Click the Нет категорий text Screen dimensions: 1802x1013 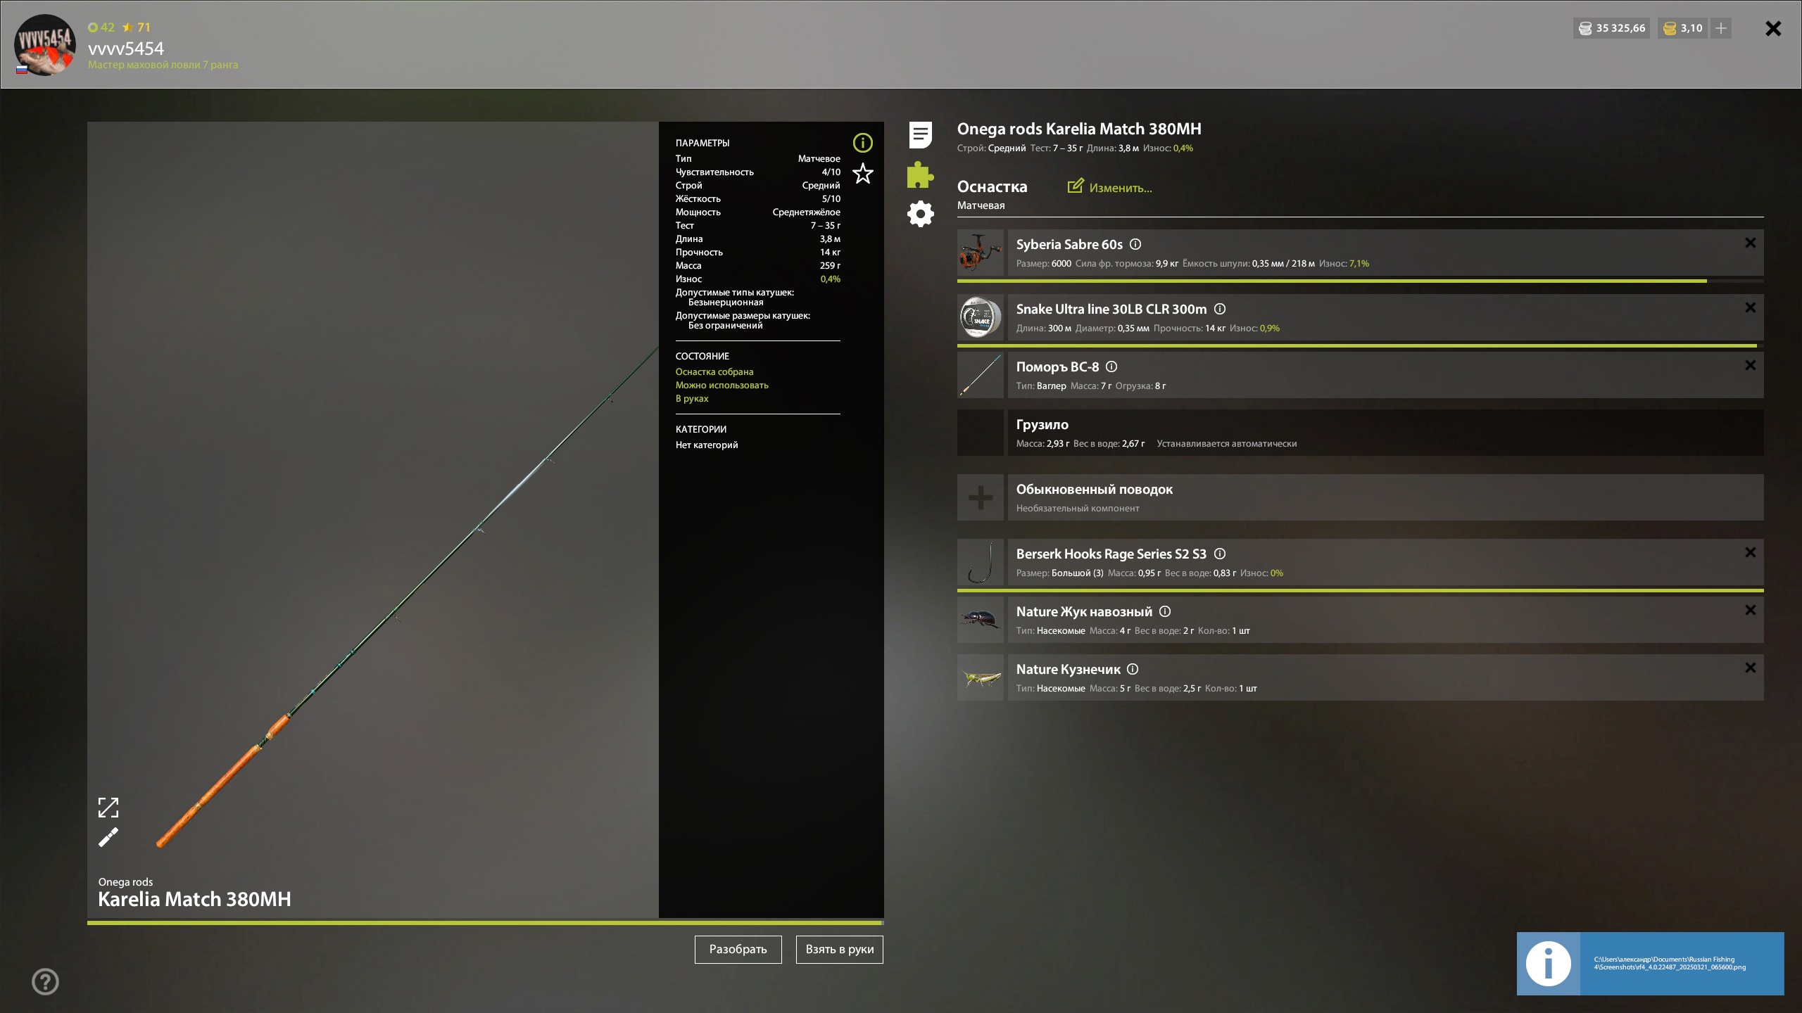coord(707,445)
